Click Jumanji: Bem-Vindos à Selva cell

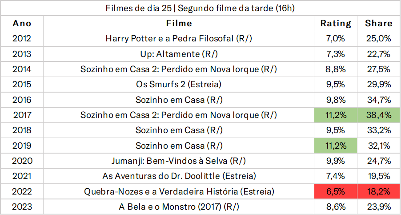point(179,161)
